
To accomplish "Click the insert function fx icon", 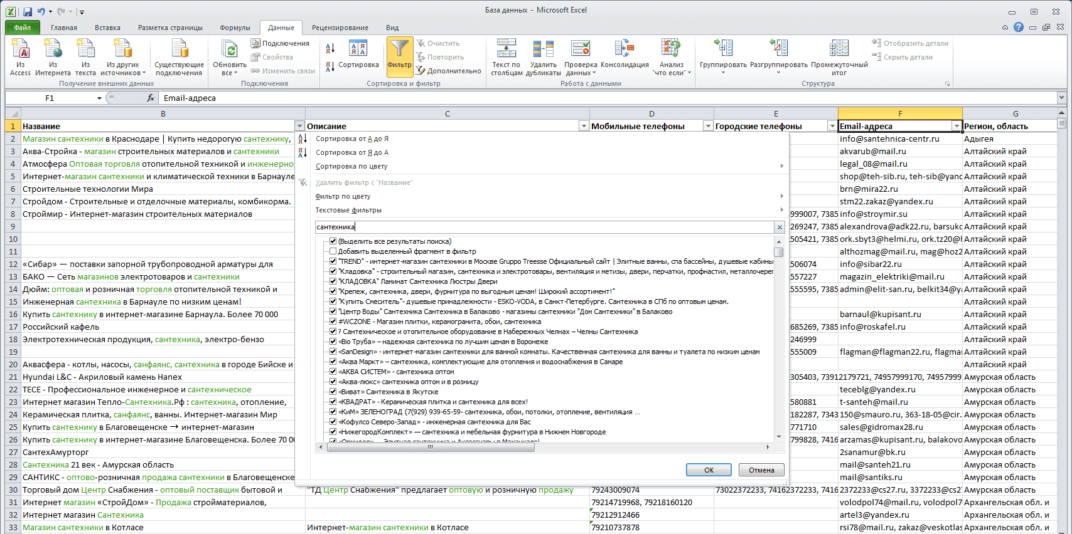I will [x=151, y=98].
